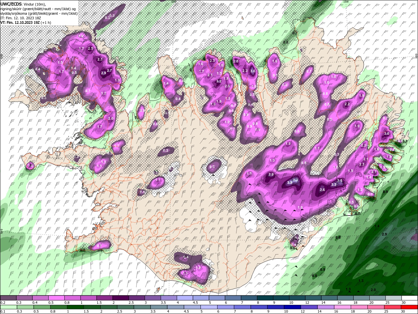Pick the bright magenta swatch after 0.5 in upper legend
This screenshot has width=418, height=314.
pyautogui.click(x=56, y=298)
